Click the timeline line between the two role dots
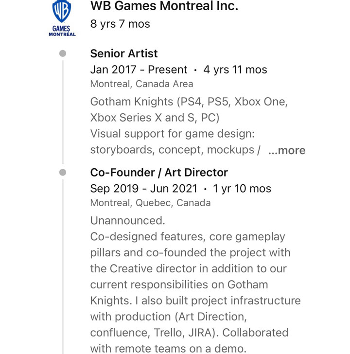Viewport: 350px width, 354px height. (x=63, y=113)
